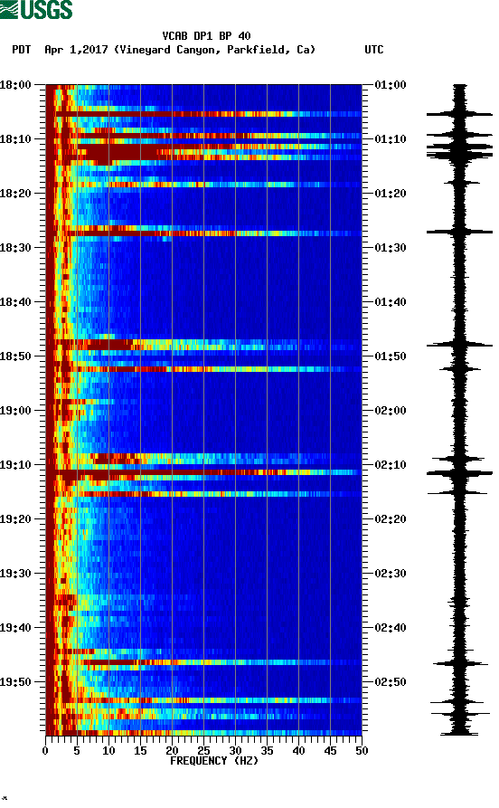Click the 'UTC' timezone label
Viewport: 499px width, 808px height.
(374, 50)
